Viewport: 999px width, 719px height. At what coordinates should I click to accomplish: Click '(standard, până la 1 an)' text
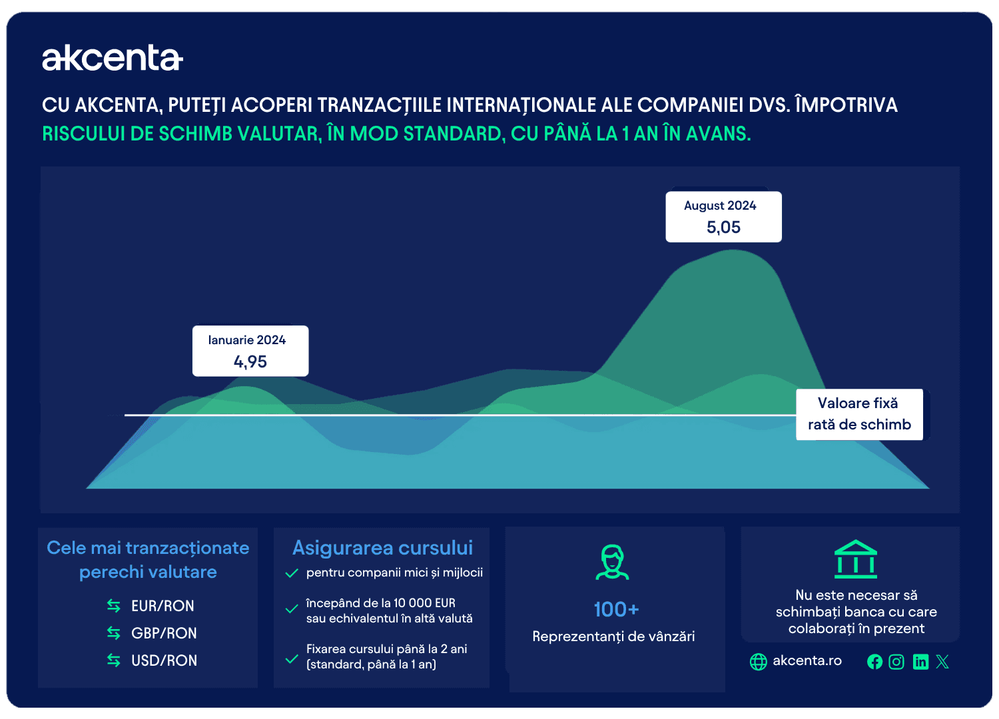[x=371, y=664]
